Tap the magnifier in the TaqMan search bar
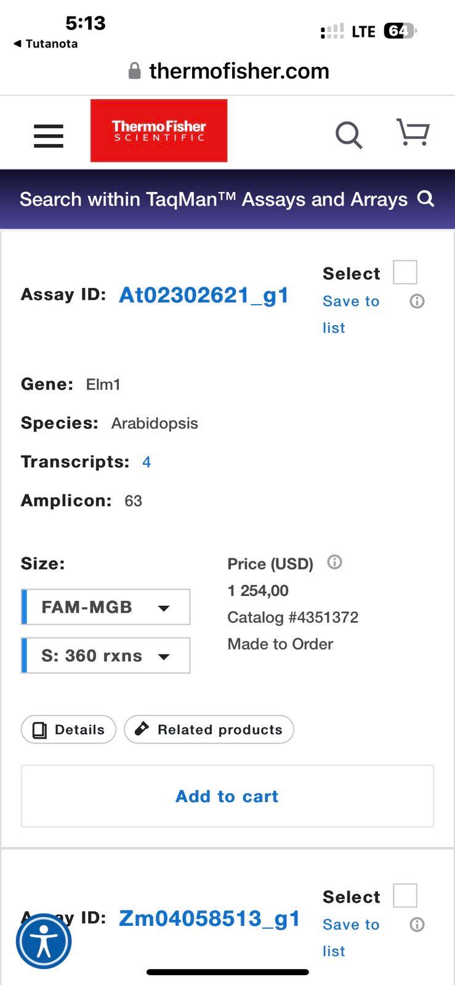The height and width of the screenshot is (985, 455). pyautogui.click(x=426, y=199)
